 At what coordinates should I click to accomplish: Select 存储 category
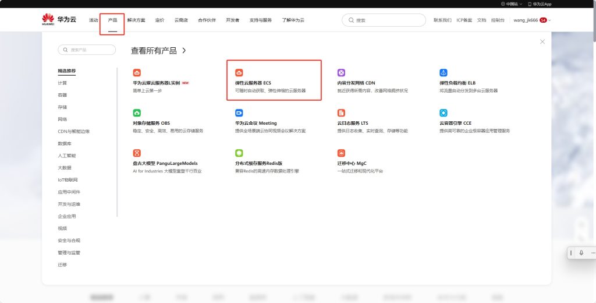(x=62, y=107)
